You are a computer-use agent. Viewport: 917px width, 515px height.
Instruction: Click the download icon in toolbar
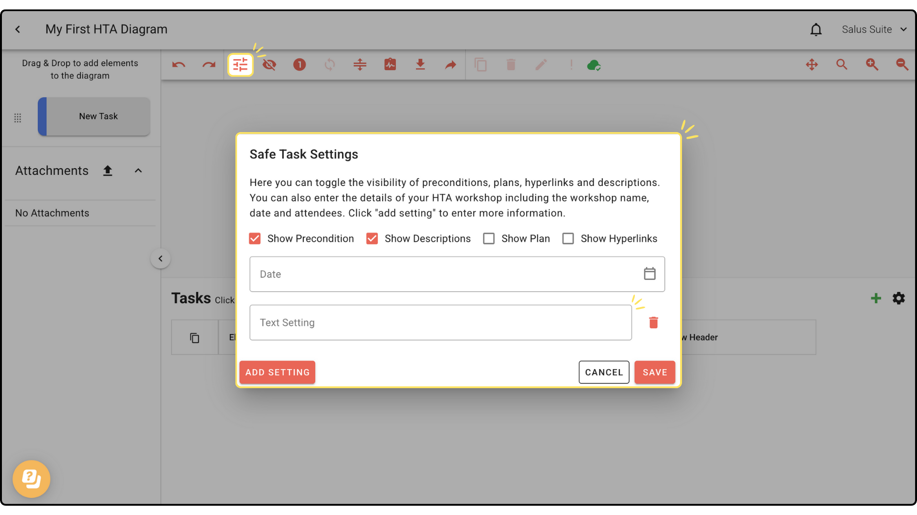(420, 64)
